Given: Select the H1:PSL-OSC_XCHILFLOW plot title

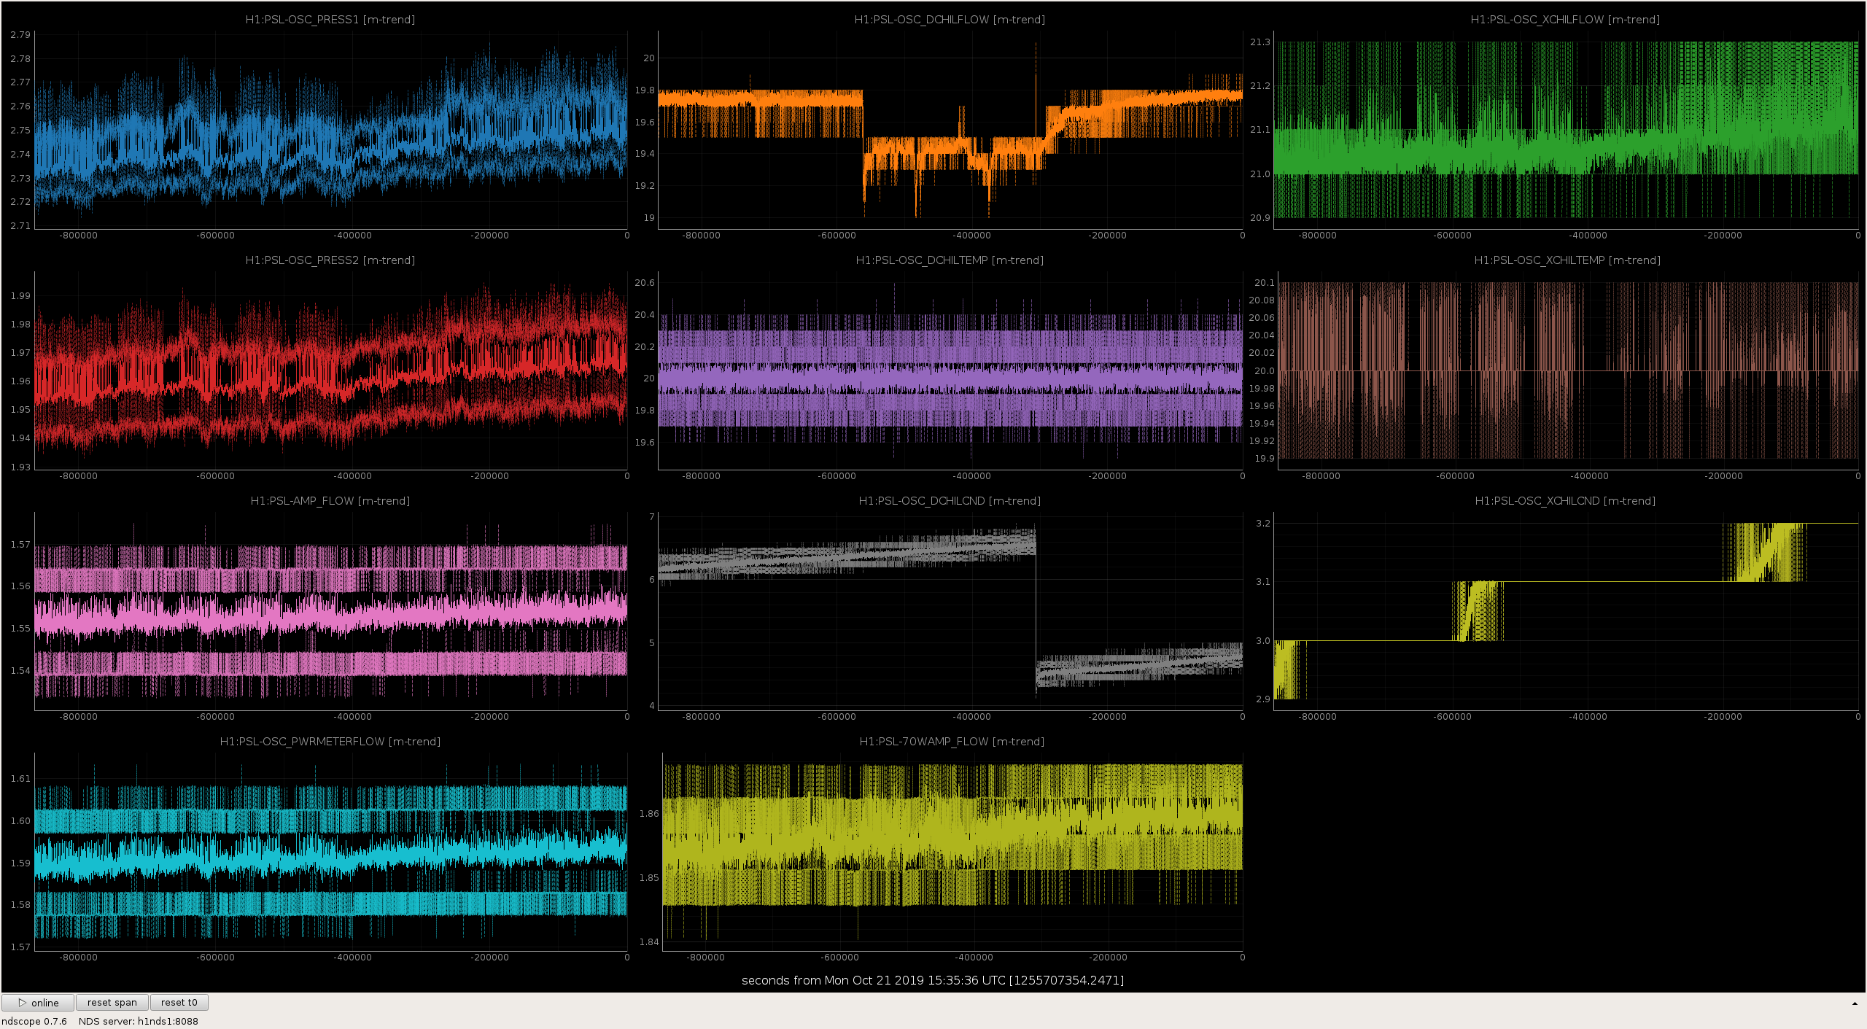Looking at the screenshot, I should coord(1565,20).
